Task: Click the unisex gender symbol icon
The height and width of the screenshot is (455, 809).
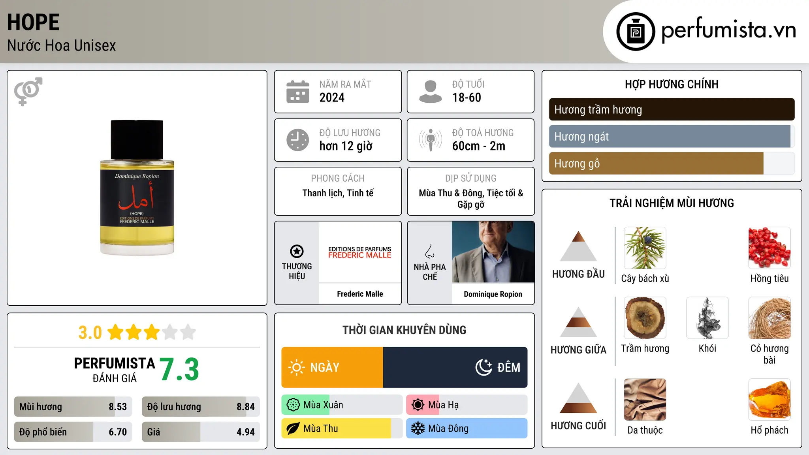Action: pyautogui.click(x=28, y=92)
